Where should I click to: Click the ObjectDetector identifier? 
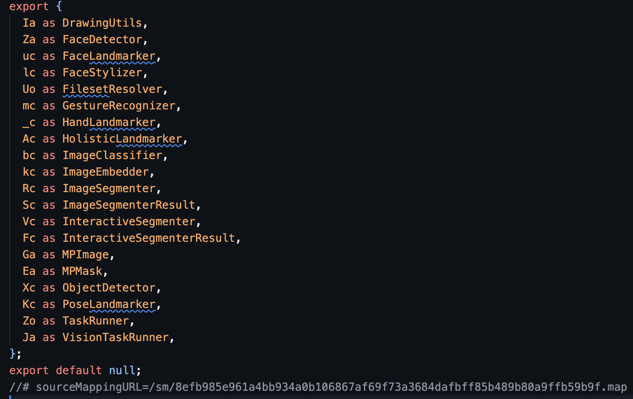pyautogui.click(x=109, y=288)
